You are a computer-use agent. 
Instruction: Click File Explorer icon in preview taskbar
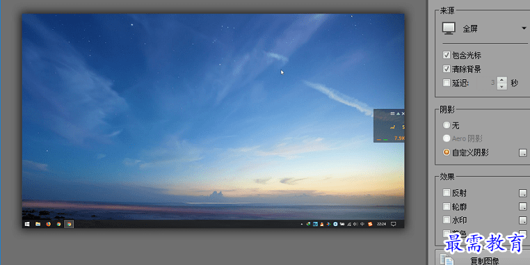(38, 224)
